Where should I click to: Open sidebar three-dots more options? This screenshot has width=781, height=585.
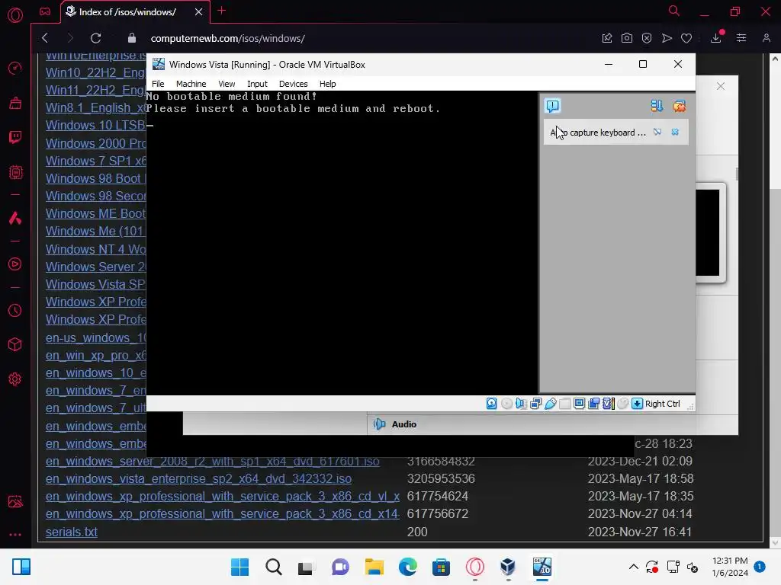pyautogui.click(x=15, y=535)
